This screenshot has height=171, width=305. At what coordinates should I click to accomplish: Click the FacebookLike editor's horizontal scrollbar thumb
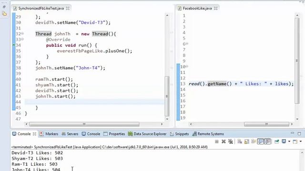click(266, 124)
